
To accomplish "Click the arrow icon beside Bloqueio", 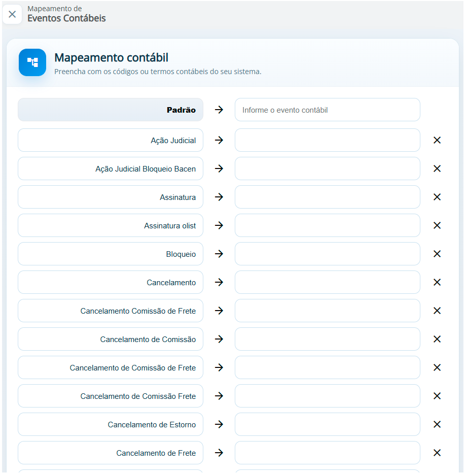I will click(219, 254).
